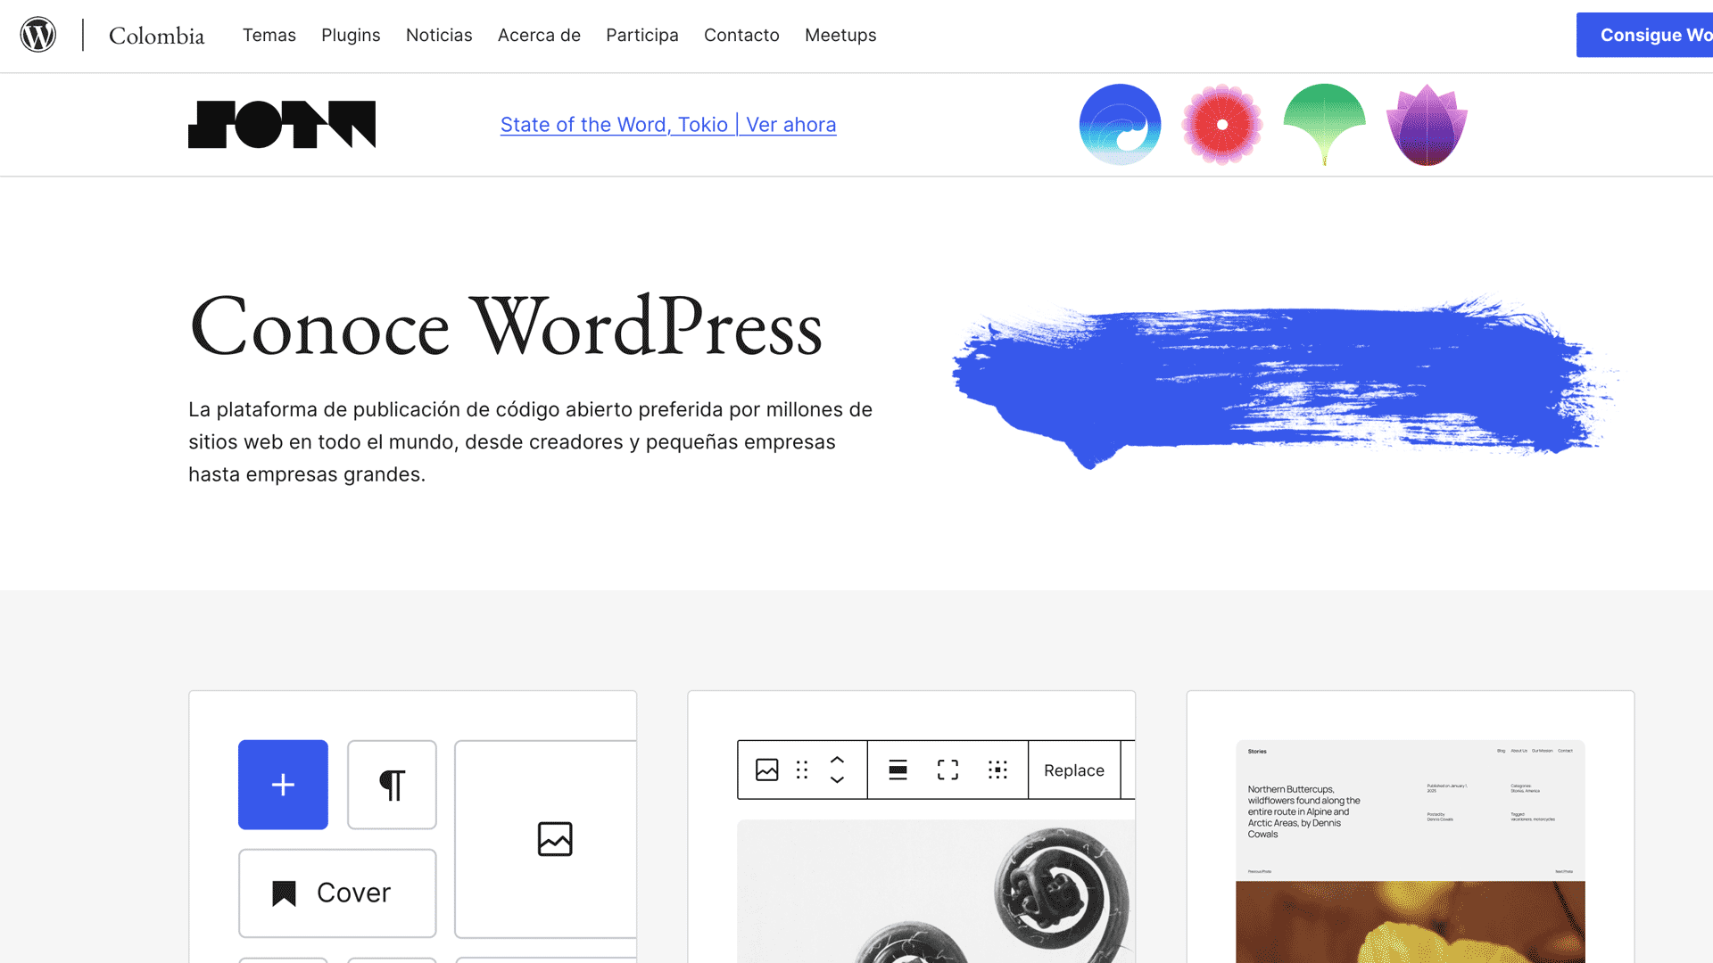
Task: Click the drag handle in the block toolbar
Action: 801,770
